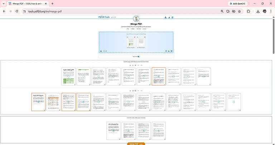Click the orange Merge PDF button
275x145 pixels.
coord(136,144)
